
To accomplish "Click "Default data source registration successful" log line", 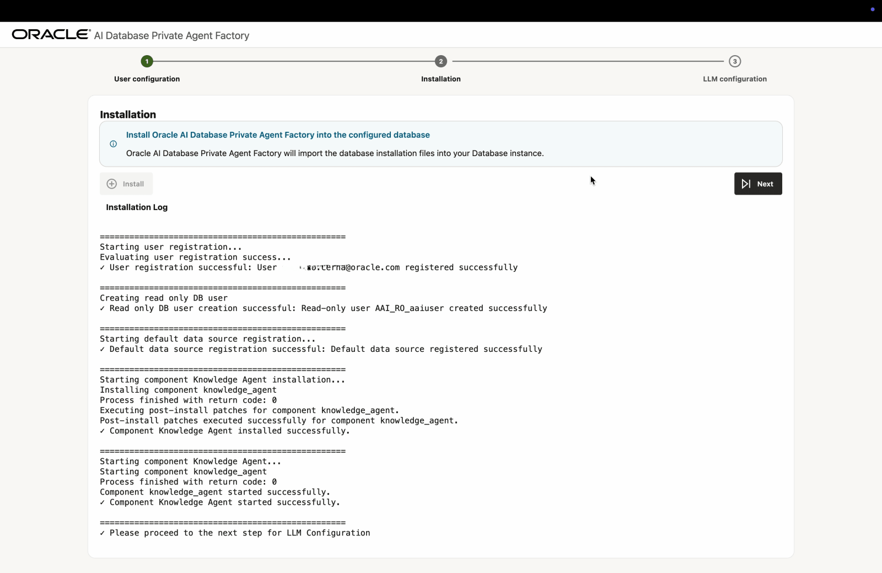I will pyautogui.click(x=321, y=349).
